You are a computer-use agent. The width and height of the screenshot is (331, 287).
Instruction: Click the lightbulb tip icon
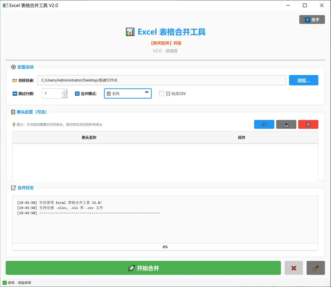(14, 124)
